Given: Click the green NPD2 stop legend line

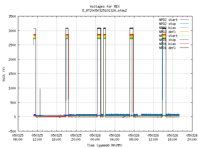Looking at the screenshot, I should (x=184, y=23).
